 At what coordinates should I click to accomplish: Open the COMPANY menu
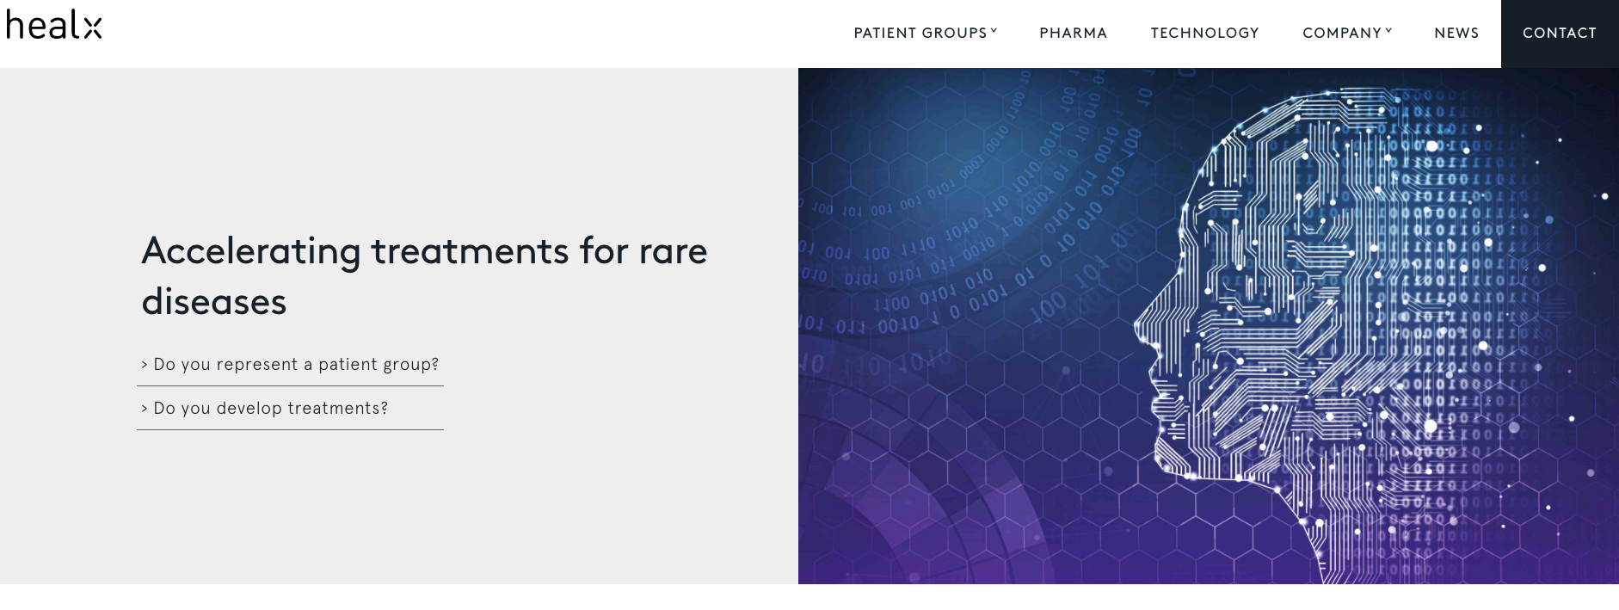pyautogui.click(x=1342, y=33)
